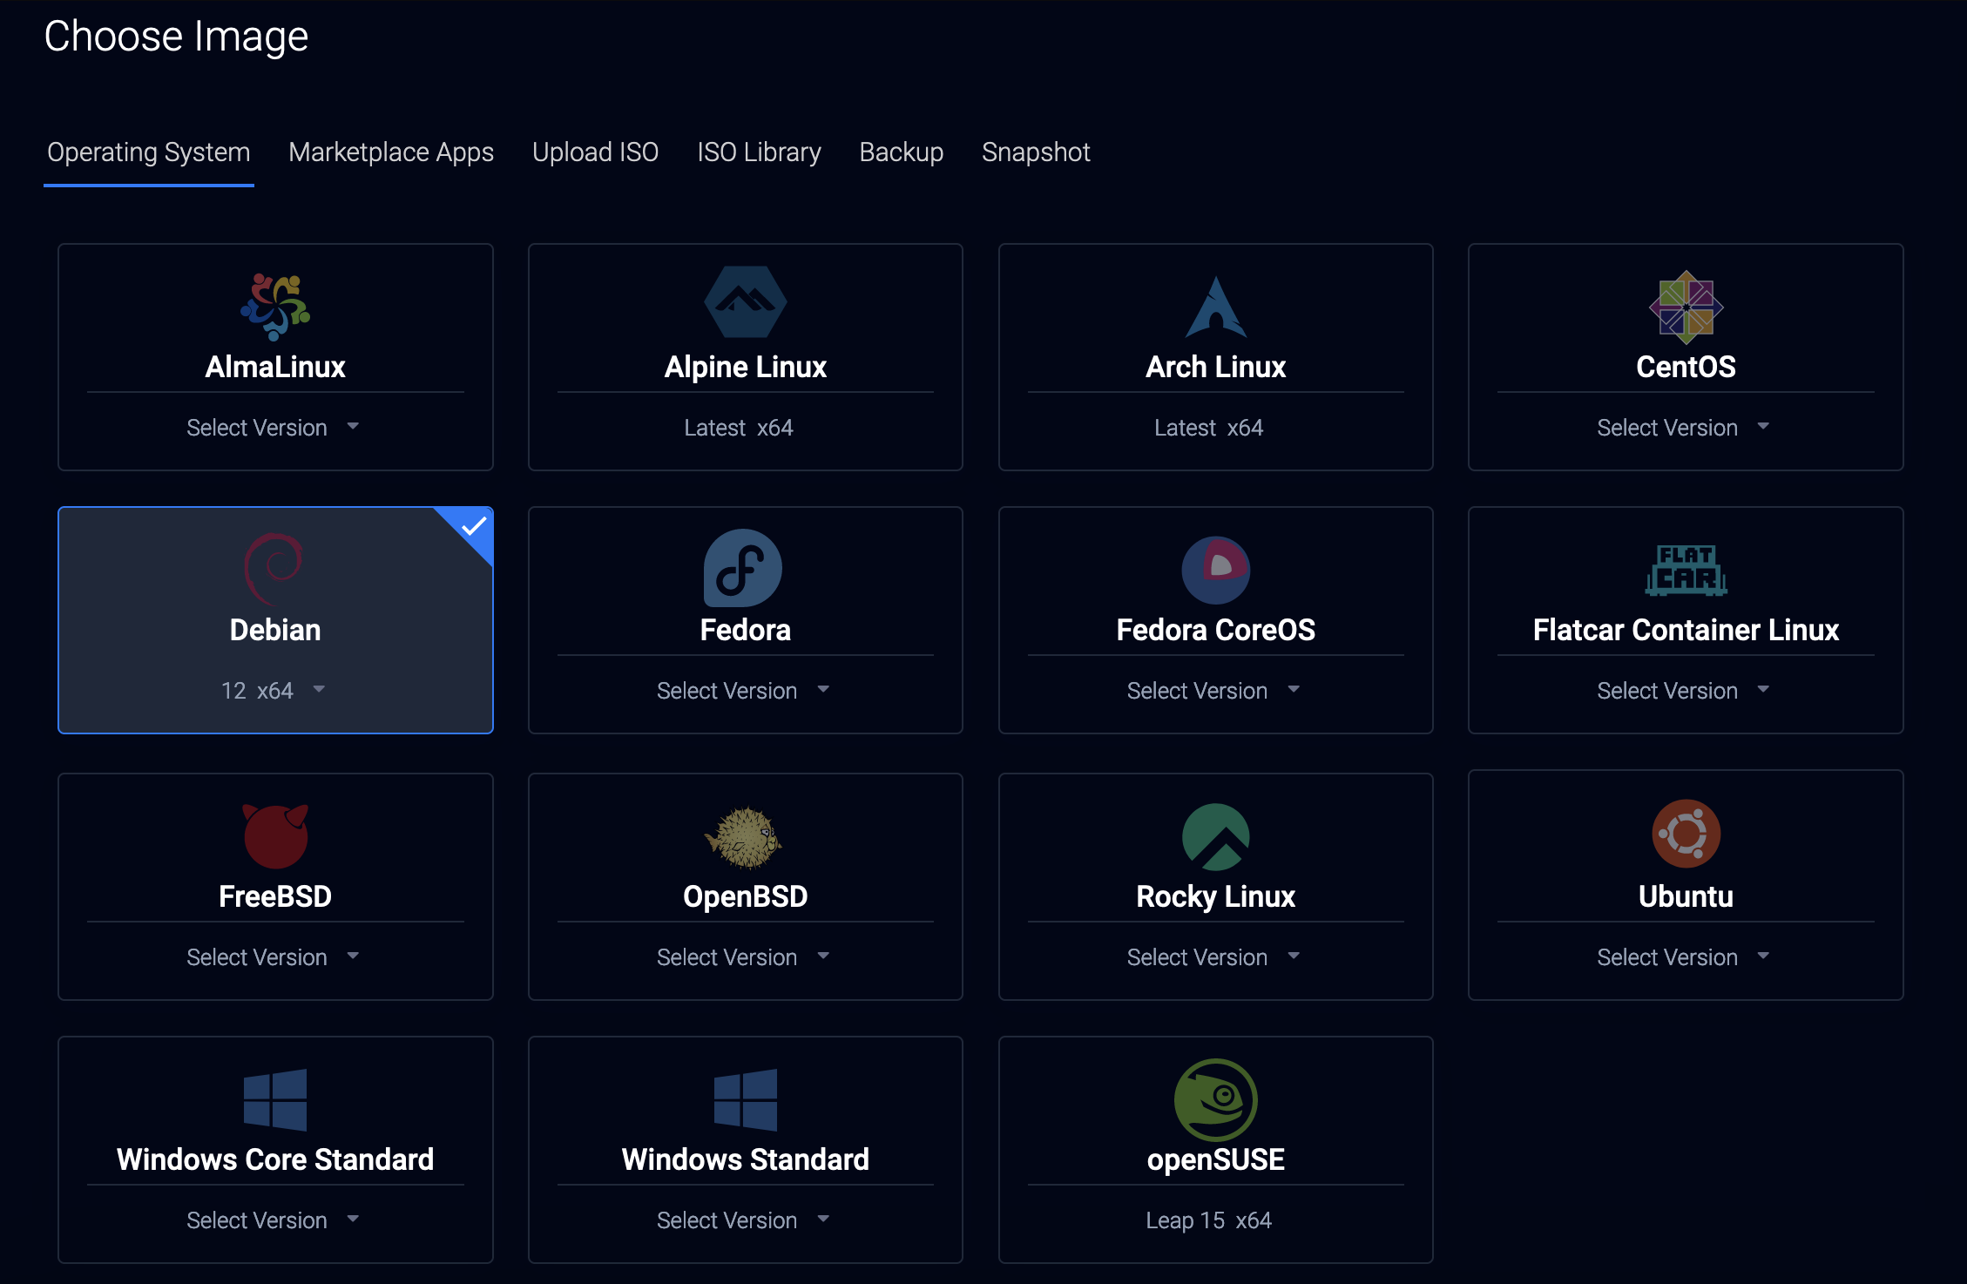Open Fedora CoreOS Select Version dropdown
1967x1284 pixels.
(x=1213, y=691)
